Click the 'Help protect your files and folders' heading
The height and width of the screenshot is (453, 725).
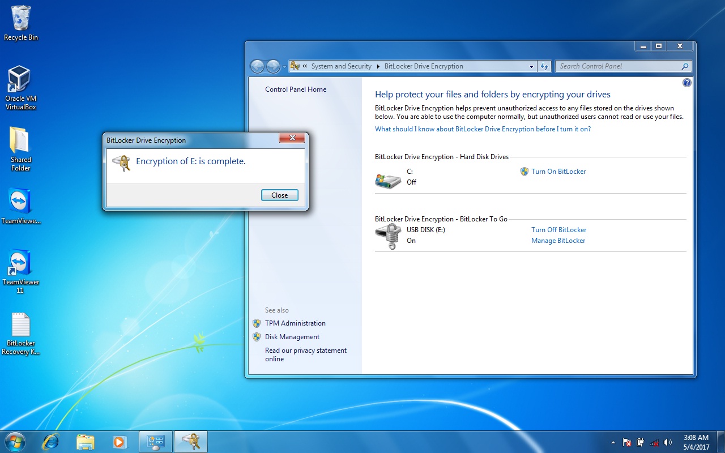point(493,95)
